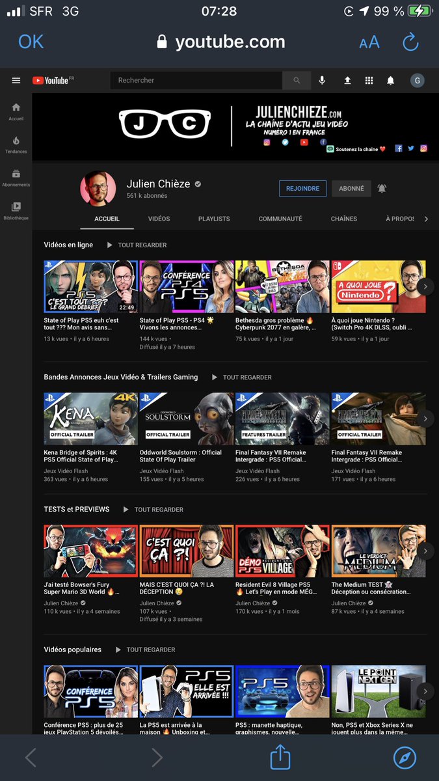Open Kena Bridge of Spirits trailer thumbnail

tap(90, 419)
